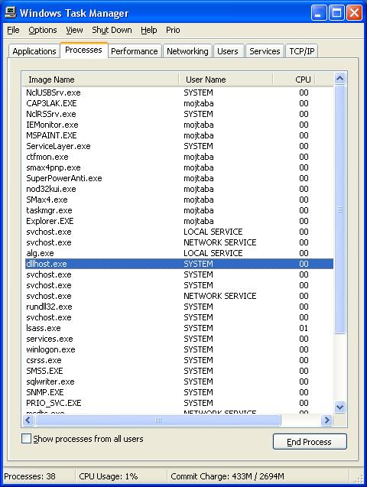Screen dimensions: 367x487
Task: Open the Help menu
Action: (x=149, y=30)
